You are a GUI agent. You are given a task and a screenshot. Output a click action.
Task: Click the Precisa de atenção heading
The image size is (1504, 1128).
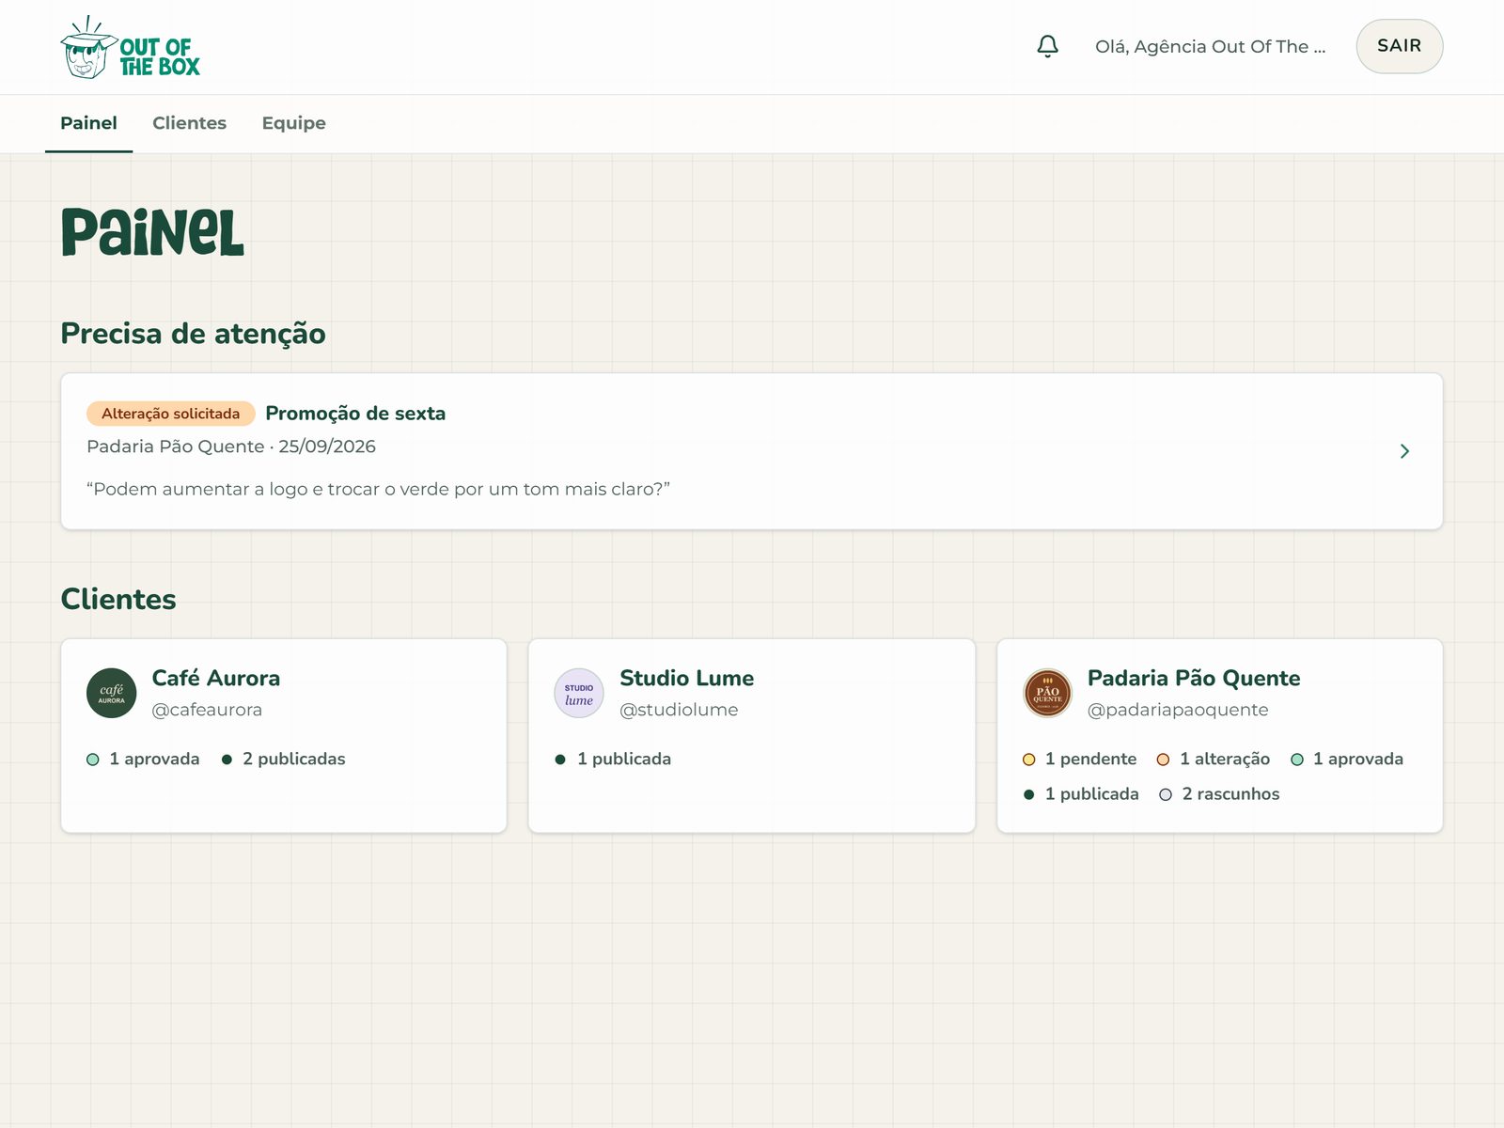pos(193,334)
